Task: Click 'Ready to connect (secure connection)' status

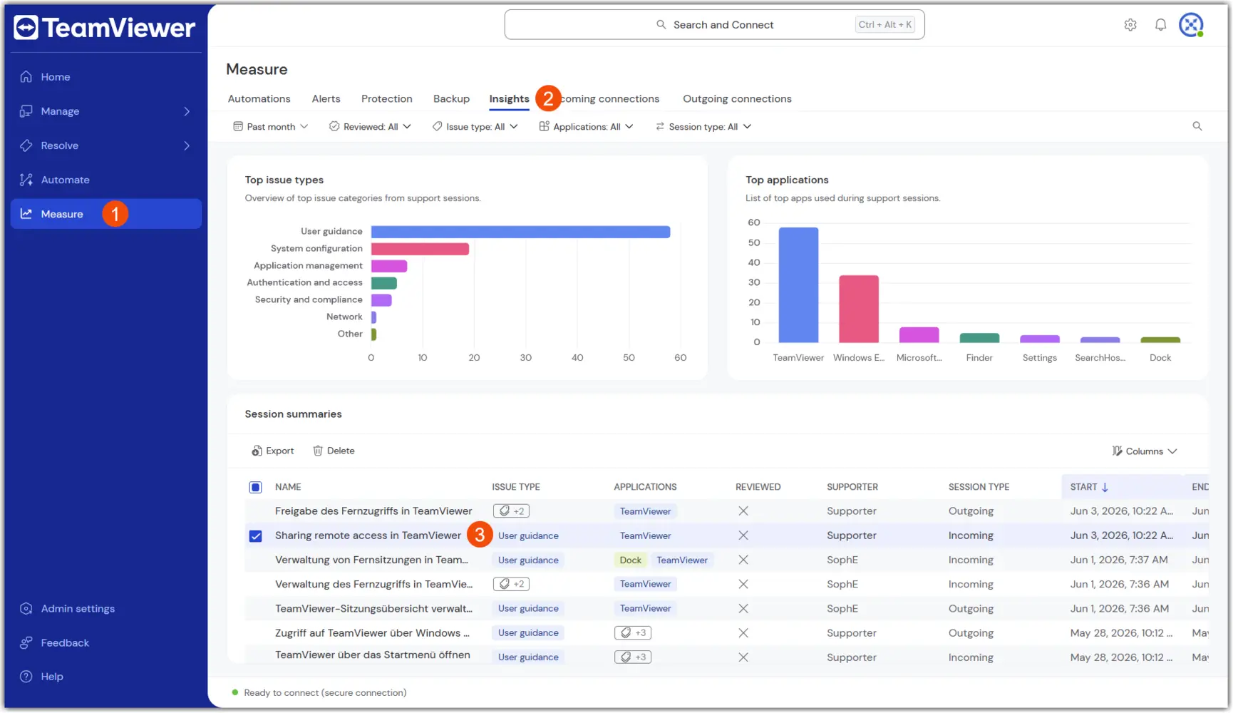Action: click(x=325, y=692)
